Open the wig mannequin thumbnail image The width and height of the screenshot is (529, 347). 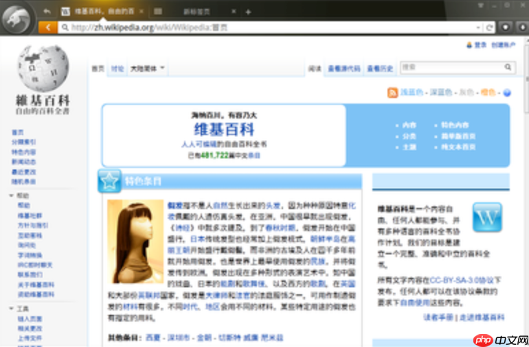(x=135, y=241)
